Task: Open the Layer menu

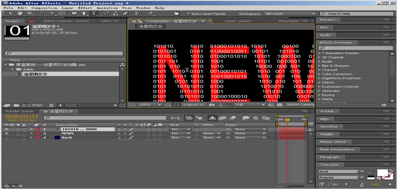Action: [x=68, y=8]
